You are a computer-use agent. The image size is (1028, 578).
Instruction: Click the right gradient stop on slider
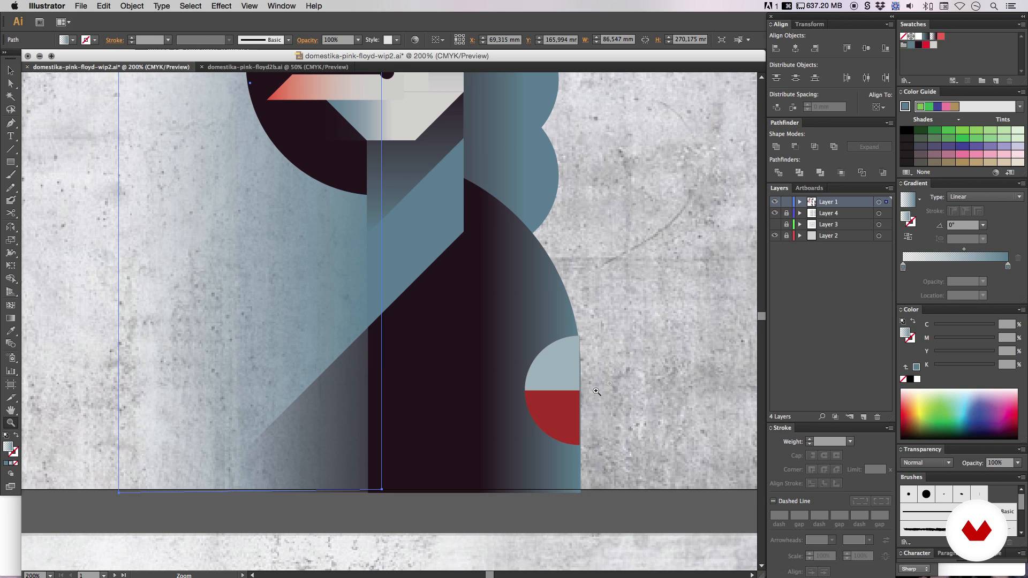[1008, 266]
